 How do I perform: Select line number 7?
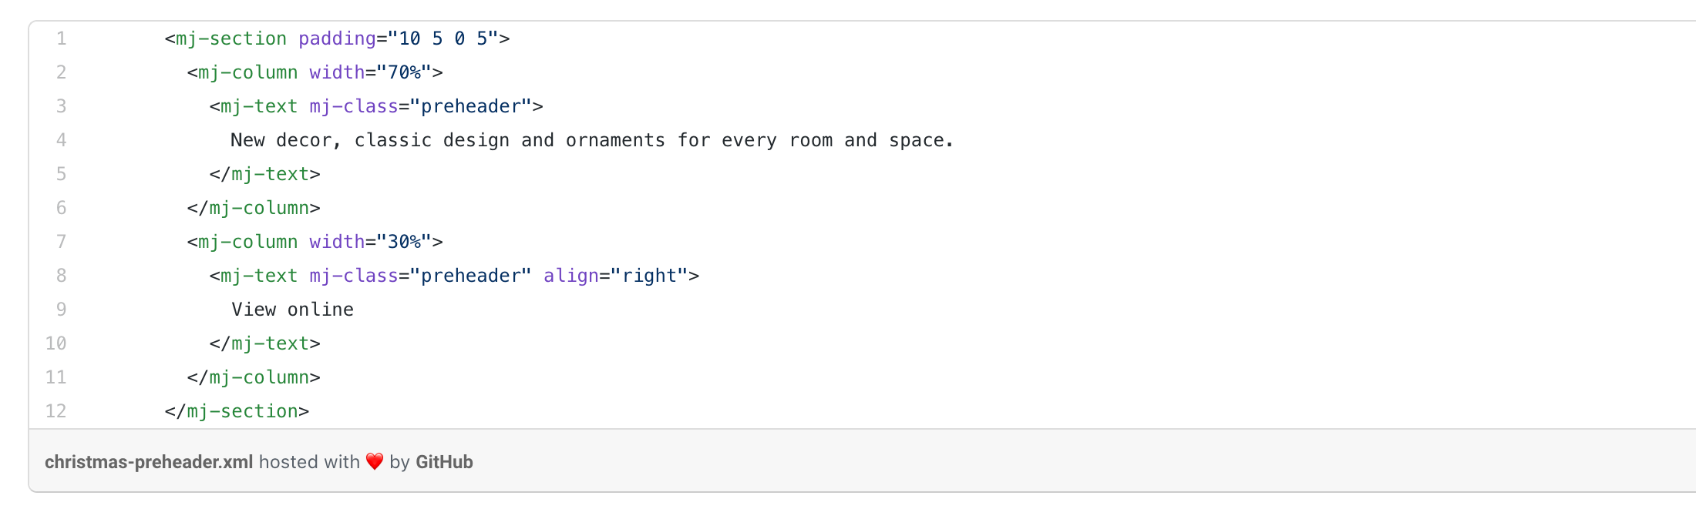point(62,242)
